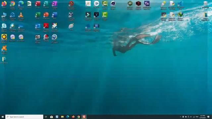Open blue Snagit editor on taskbar
Viewport: 212px width, 119px height.
click(57, 117)
